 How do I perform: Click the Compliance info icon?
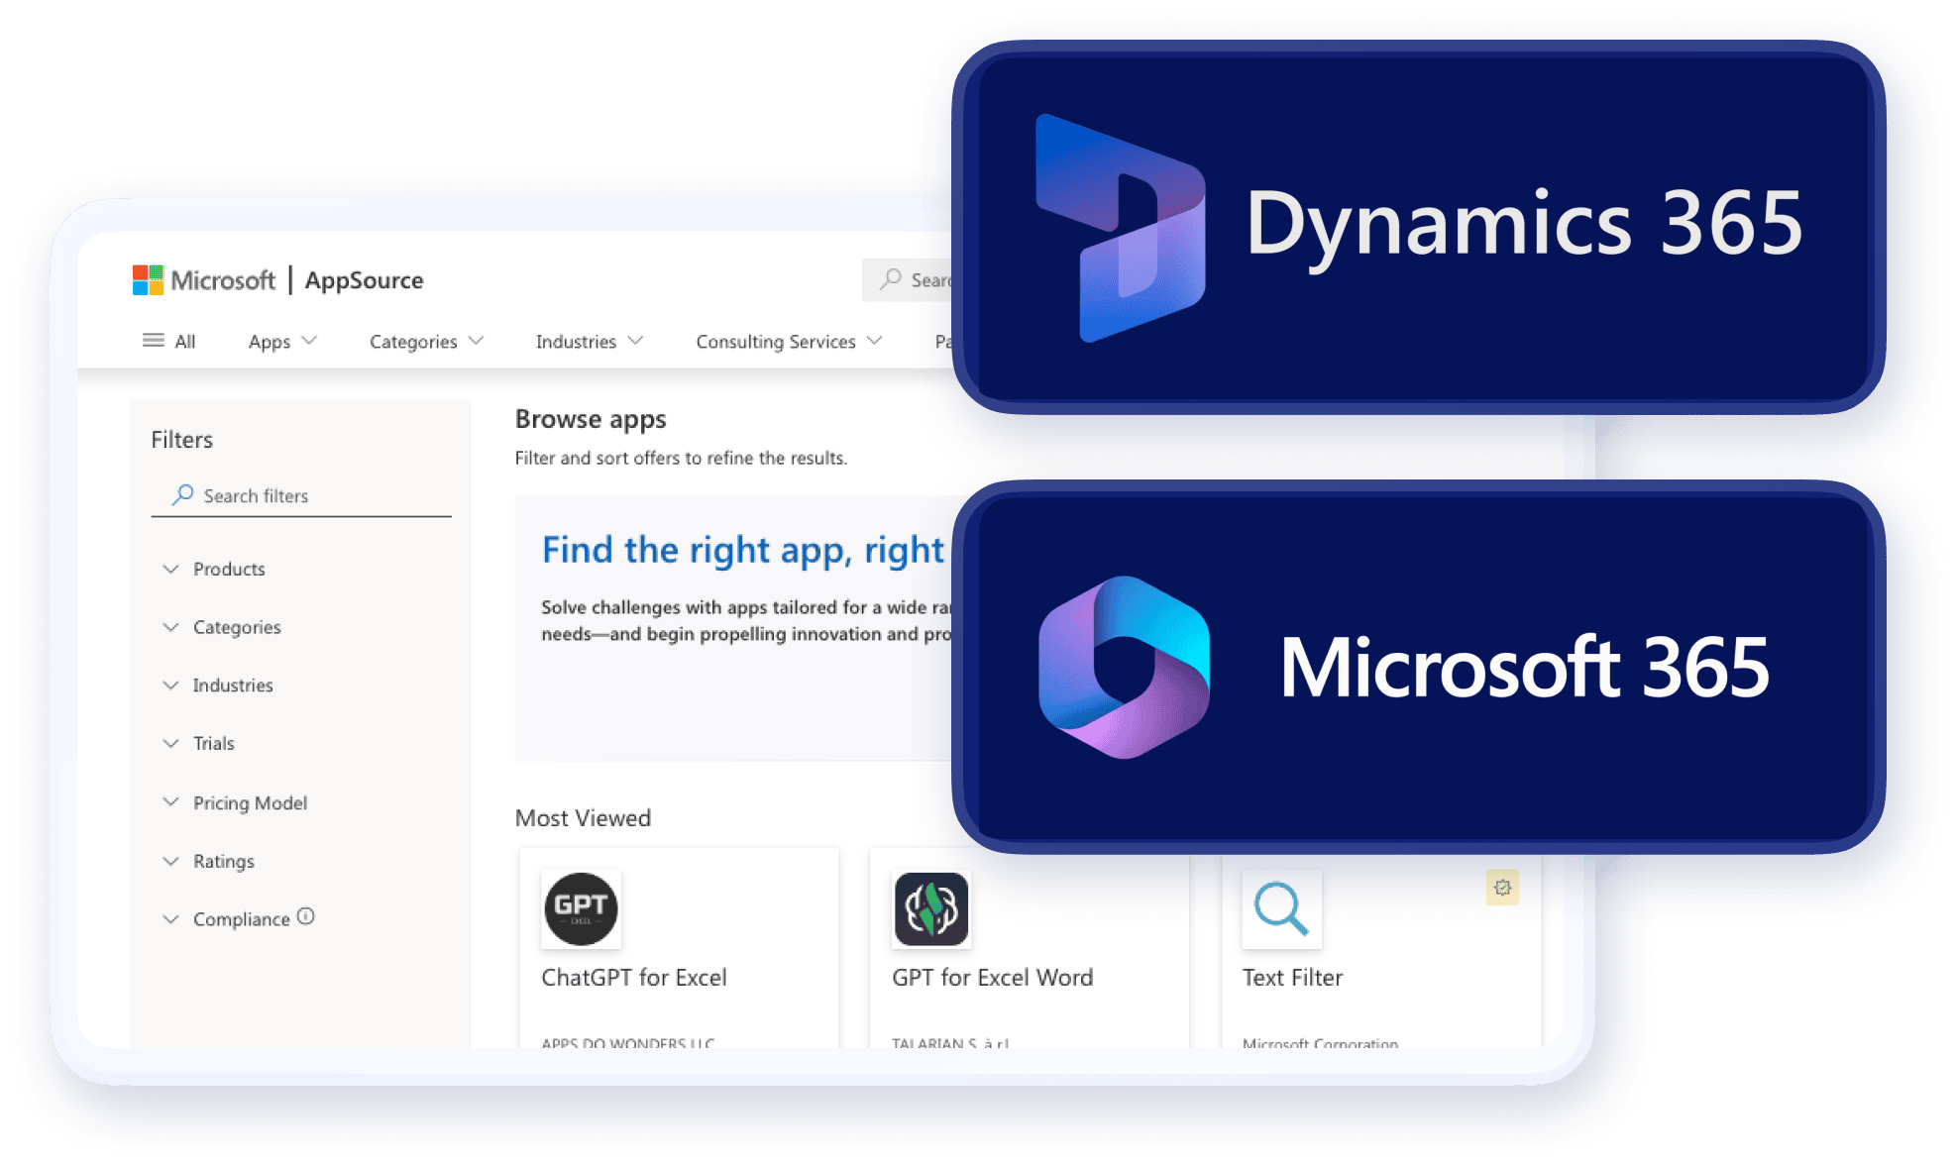point(306,916)
